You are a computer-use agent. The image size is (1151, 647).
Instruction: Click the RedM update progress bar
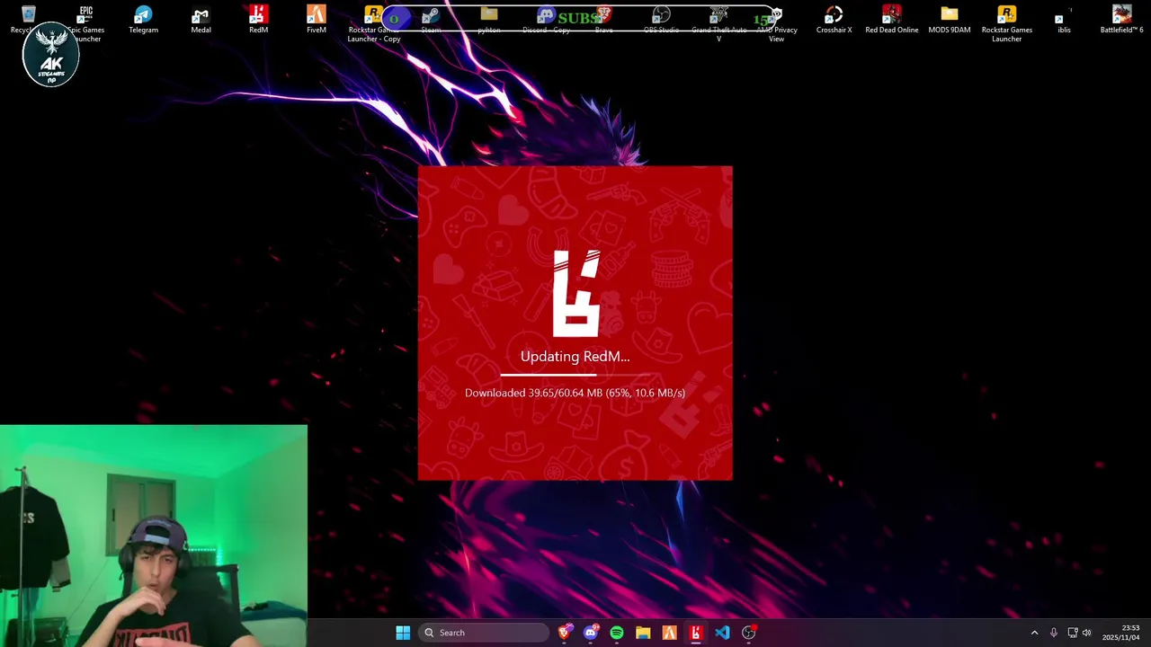tap(575, 375)
